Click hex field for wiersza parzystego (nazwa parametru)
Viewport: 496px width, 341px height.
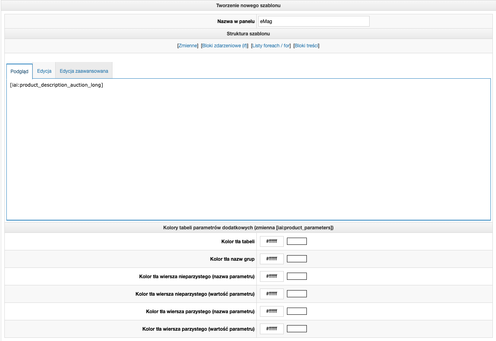click(272, 311)
